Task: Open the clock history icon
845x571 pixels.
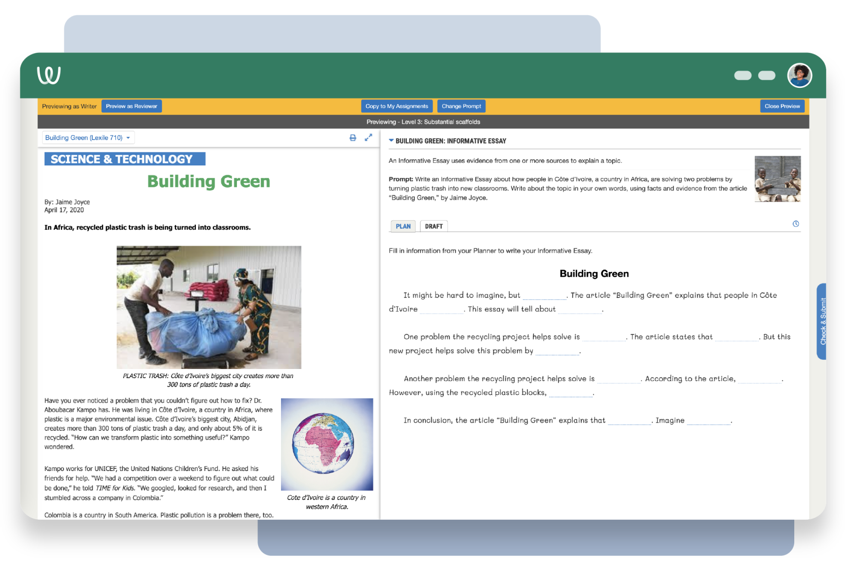Action: coord(796,224)
